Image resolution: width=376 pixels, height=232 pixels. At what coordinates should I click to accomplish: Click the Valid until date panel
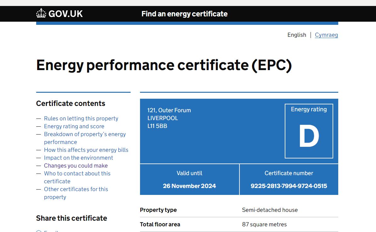(x=189, y=179)
